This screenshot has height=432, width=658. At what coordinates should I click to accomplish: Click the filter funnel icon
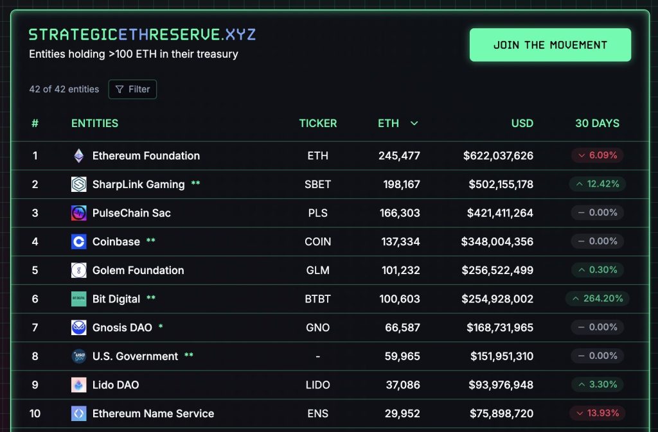click(120, 89)
